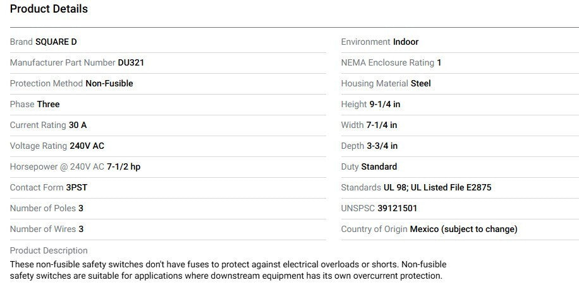
Task: Click the Indoor environment value
Action: [x=406, y=42]
